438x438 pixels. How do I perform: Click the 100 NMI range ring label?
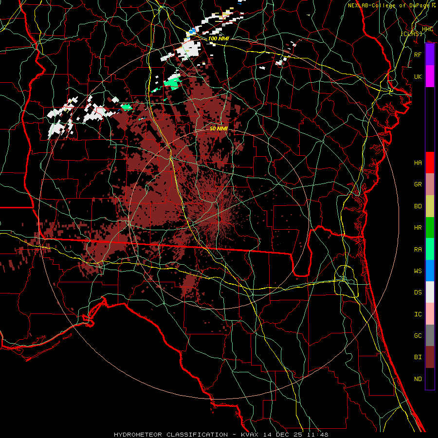point(219,38)
